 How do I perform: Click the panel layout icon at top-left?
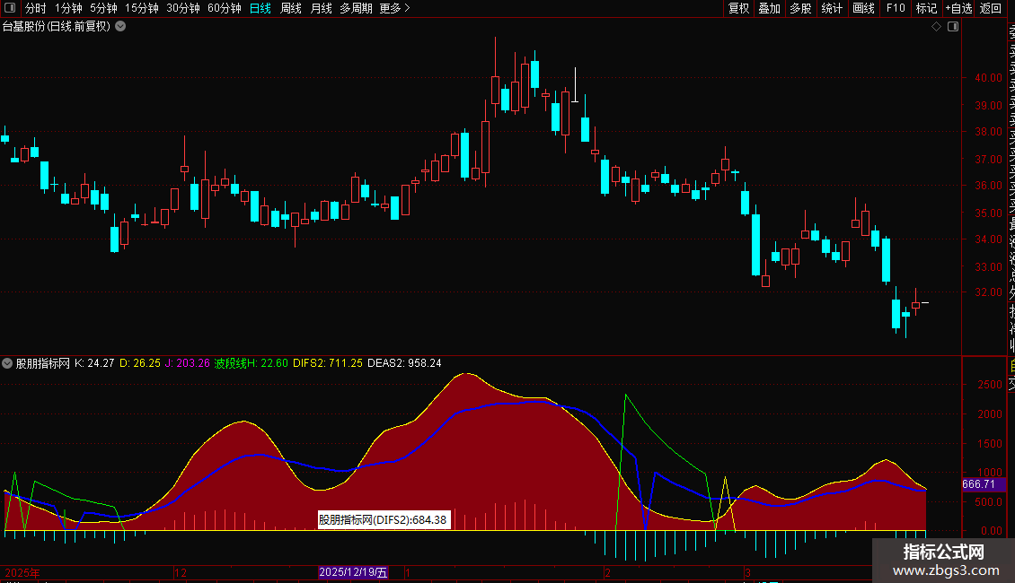(x=9, y=8)
